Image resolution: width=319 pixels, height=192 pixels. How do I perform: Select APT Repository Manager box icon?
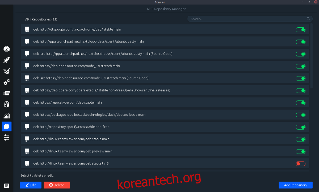[x=7, y=126]
